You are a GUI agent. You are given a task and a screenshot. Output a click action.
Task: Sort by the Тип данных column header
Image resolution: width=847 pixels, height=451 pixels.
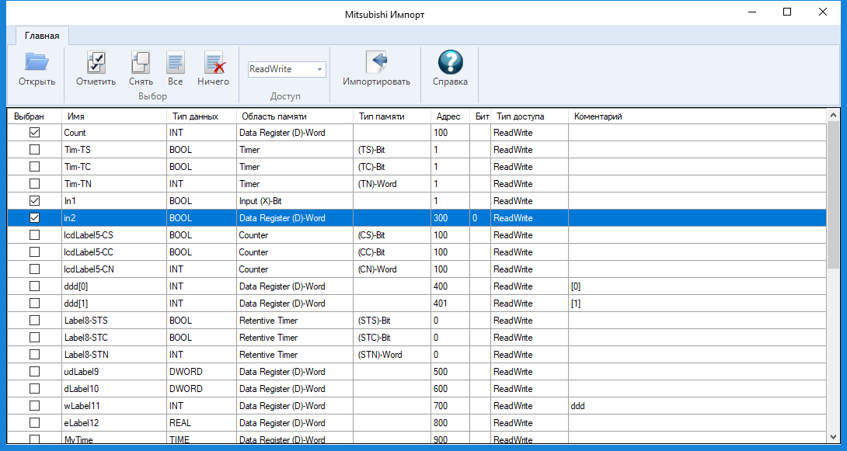pos(201,116)
